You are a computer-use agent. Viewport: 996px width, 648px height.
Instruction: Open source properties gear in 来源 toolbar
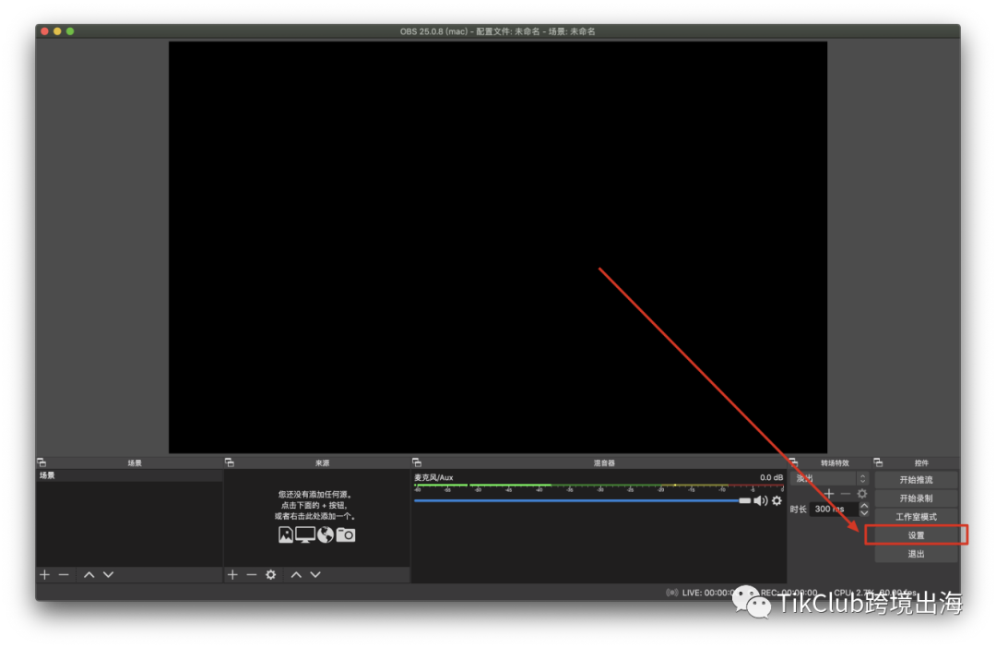270,575
